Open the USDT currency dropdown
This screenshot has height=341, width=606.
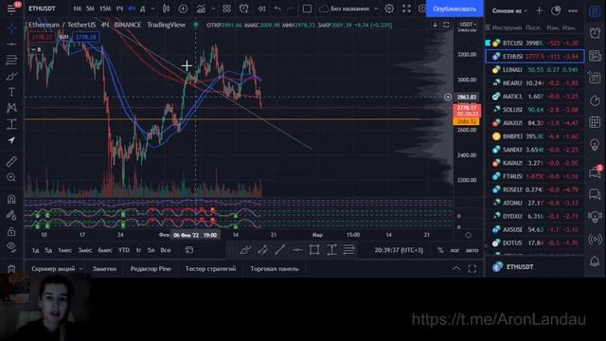coord(468,25)
